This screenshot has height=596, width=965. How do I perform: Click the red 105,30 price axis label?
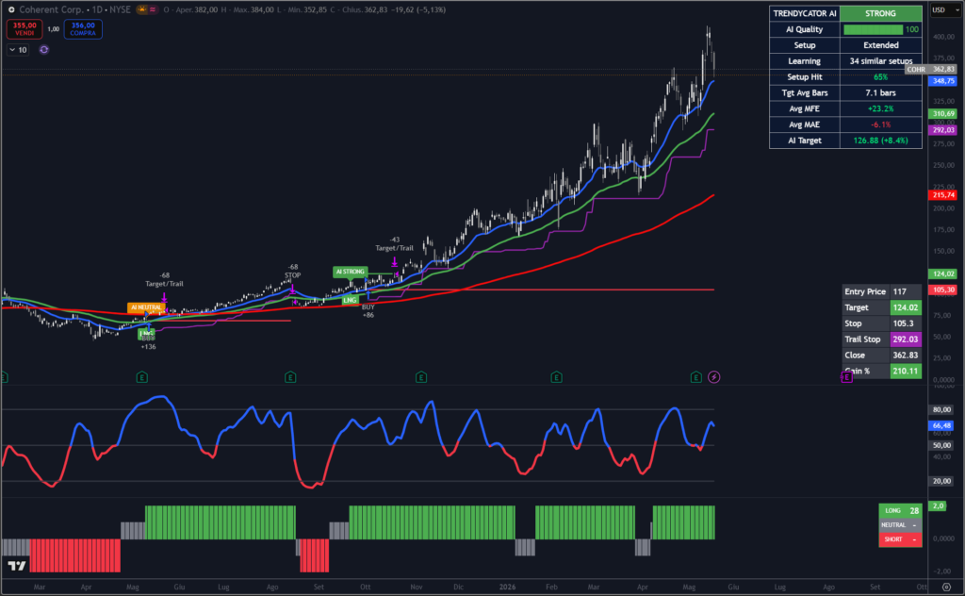[x=942, y=290]
